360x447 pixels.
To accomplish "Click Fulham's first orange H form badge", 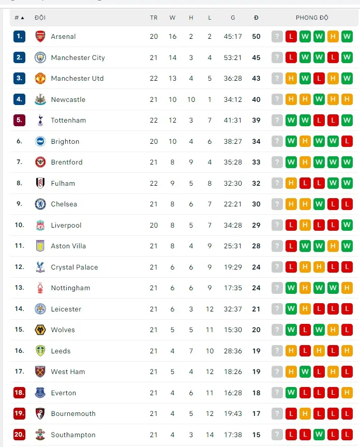I will click(x=291, y=183).
